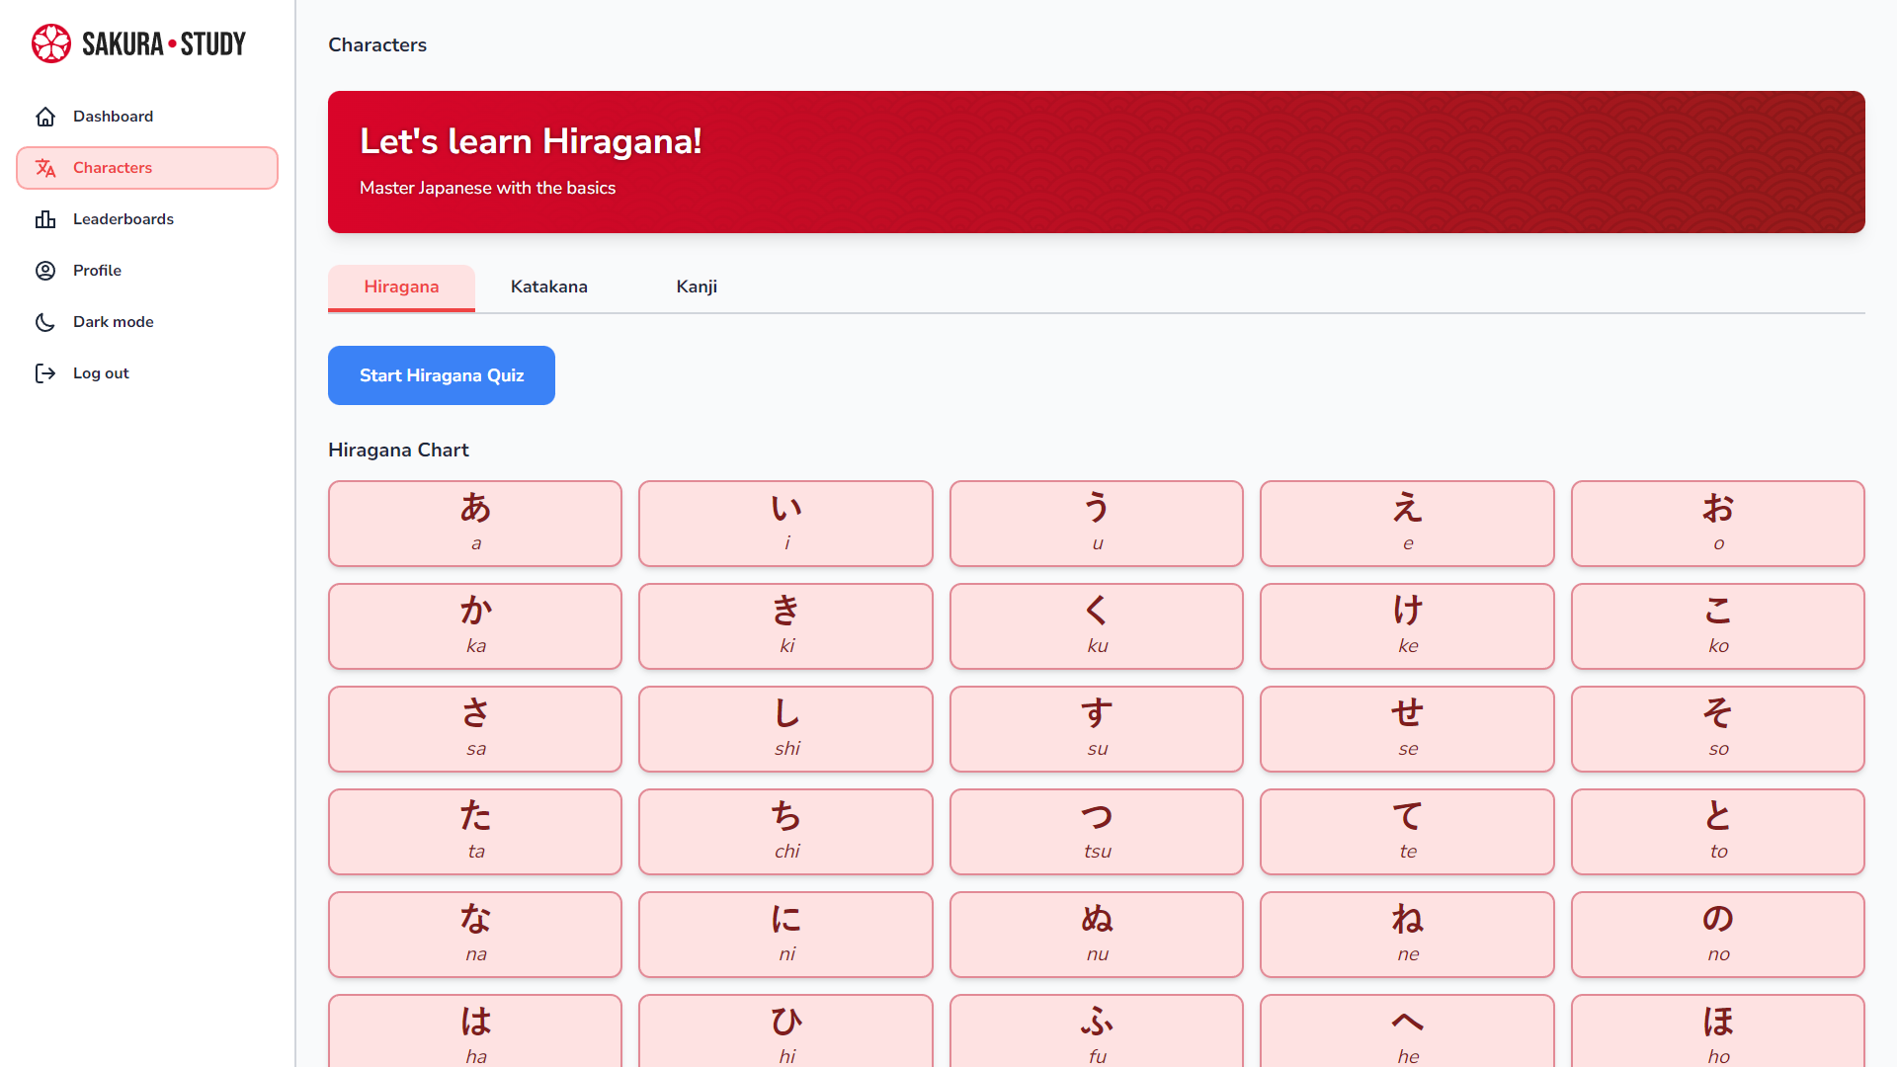
Task: Tap the ほ (ho) card
Action: (1718, 1031)
